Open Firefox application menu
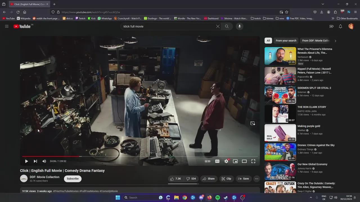 355,12
